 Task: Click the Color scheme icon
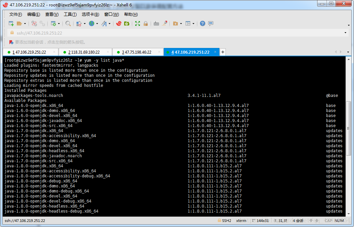tap(79, 23)
